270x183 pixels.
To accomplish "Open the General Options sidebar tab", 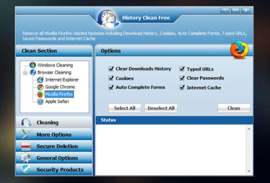I will (x=54, y=157).
